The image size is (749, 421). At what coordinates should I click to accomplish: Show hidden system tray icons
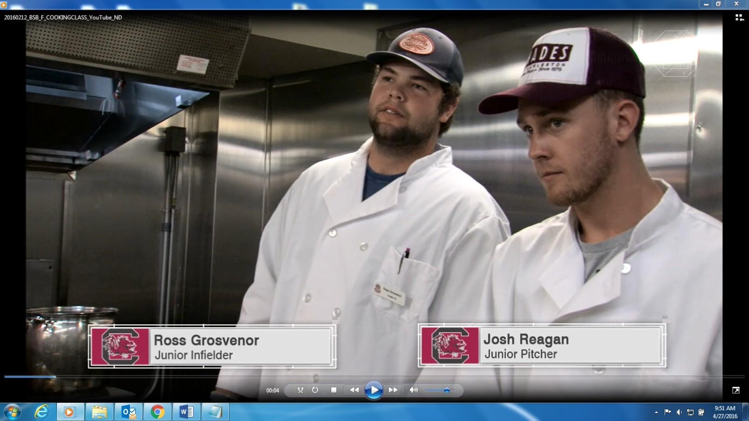(656, 412)
